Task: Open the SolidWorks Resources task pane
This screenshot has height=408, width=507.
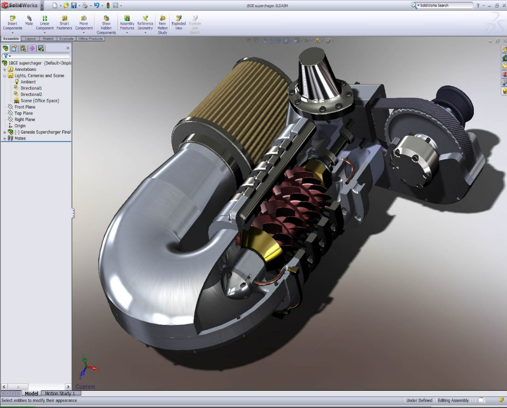Action: click(x=504, y=49)
